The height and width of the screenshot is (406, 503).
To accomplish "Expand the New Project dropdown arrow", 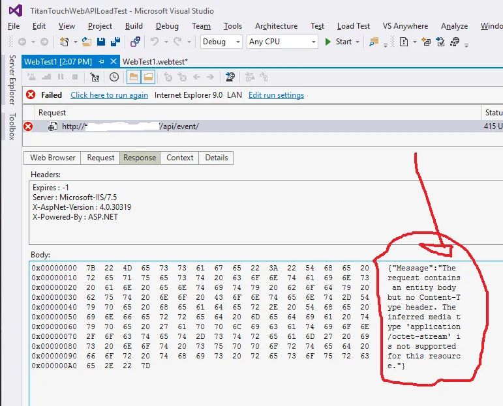I will tap(76, 42).
